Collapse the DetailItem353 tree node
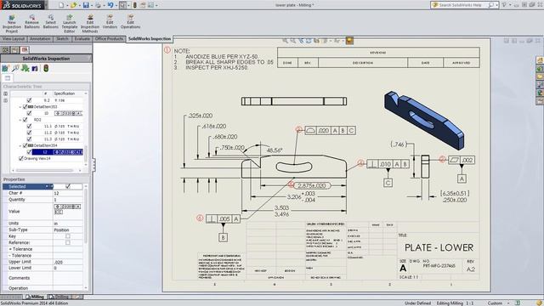Image resolution: width=544 pixels, height=306 pixels. (x=20, y=107)
